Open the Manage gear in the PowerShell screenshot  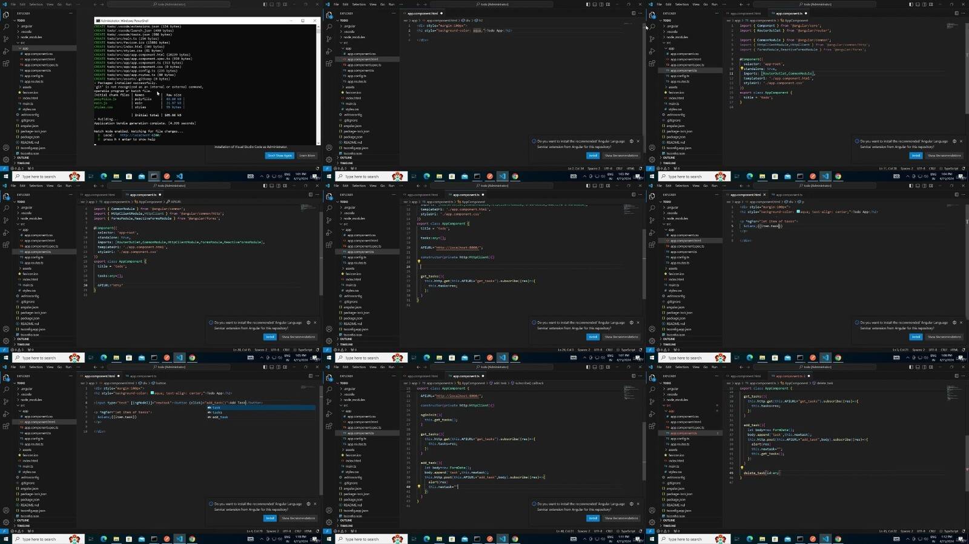tap(6, 160)
